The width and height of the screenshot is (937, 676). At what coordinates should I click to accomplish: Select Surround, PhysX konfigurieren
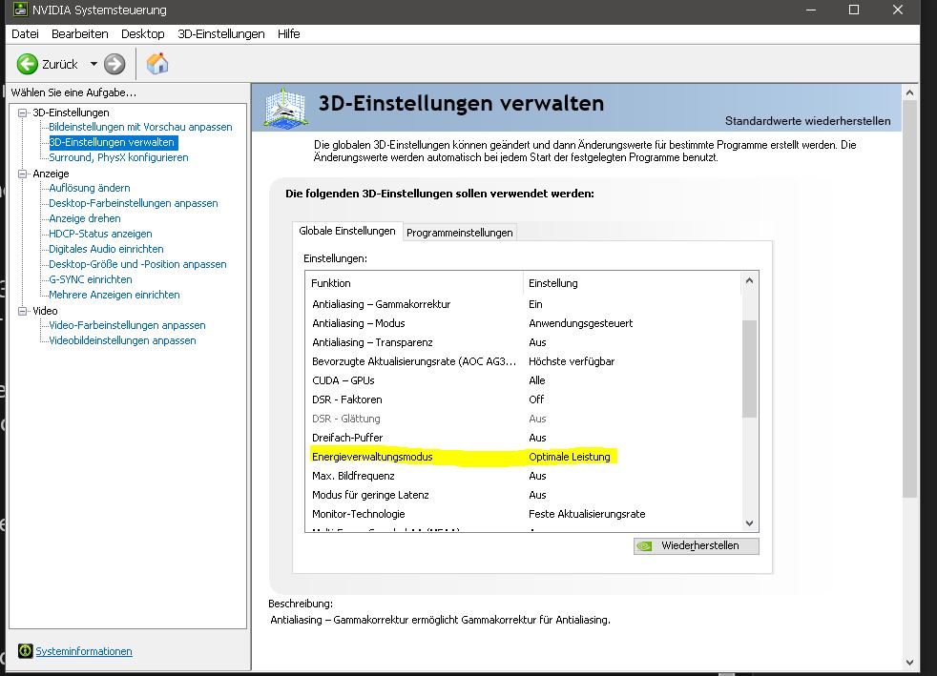pos(118,157)
